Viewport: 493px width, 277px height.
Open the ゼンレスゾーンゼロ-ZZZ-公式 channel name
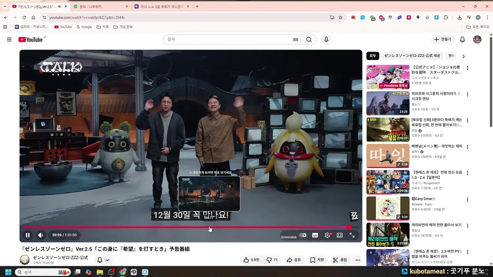pyautogui.click(x=60, y=257)
